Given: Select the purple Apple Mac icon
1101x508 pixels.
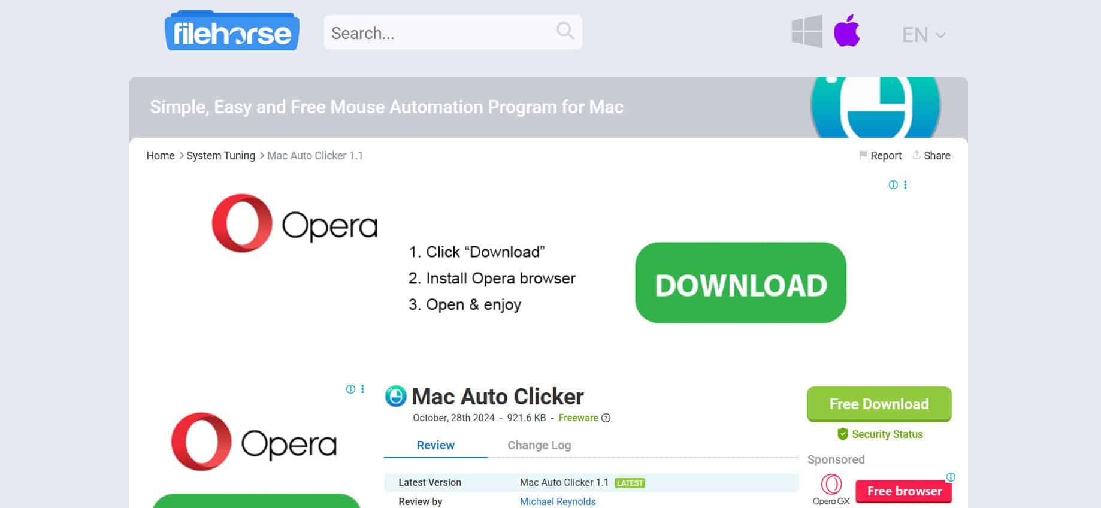Looking at the screenshot, I should pyautogui.click(x=846, y=31).
